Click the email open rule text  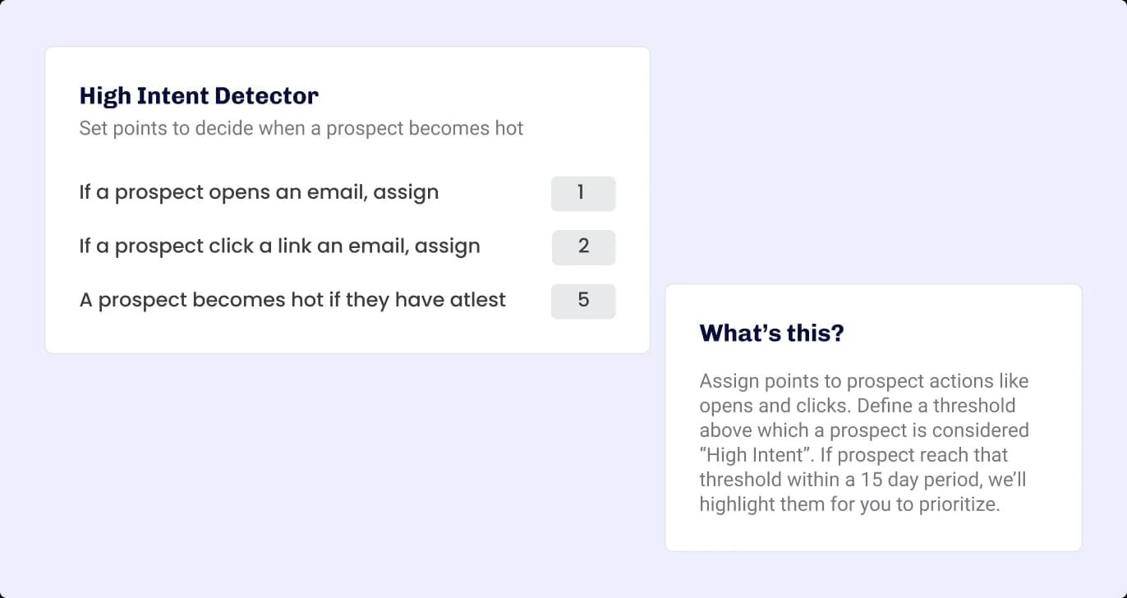pos(258,191)
